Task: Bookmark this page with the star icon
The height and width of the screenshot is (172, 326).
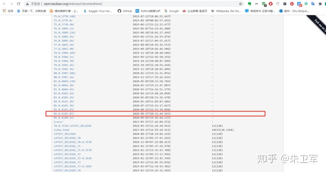Action: point(240,4)
